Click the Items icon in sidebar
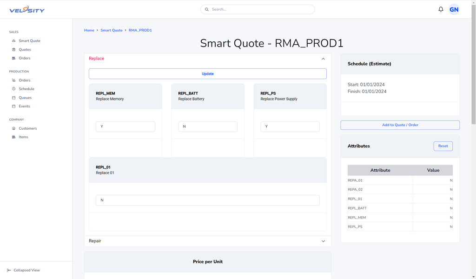The image size is (476, 279). click(14, 137)
